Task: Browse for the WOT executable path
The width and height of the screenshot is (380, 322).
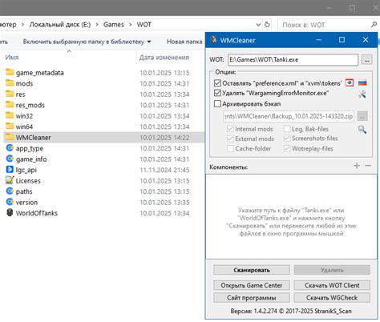Action: [366, 60]
